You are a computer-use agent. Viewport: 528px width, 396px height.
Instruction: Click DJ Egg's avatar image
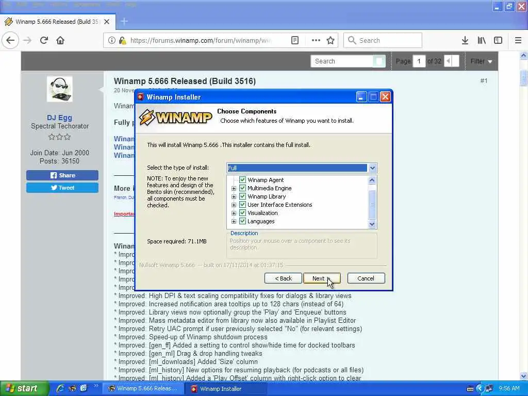pyautogui.click(x=60, y=89)
